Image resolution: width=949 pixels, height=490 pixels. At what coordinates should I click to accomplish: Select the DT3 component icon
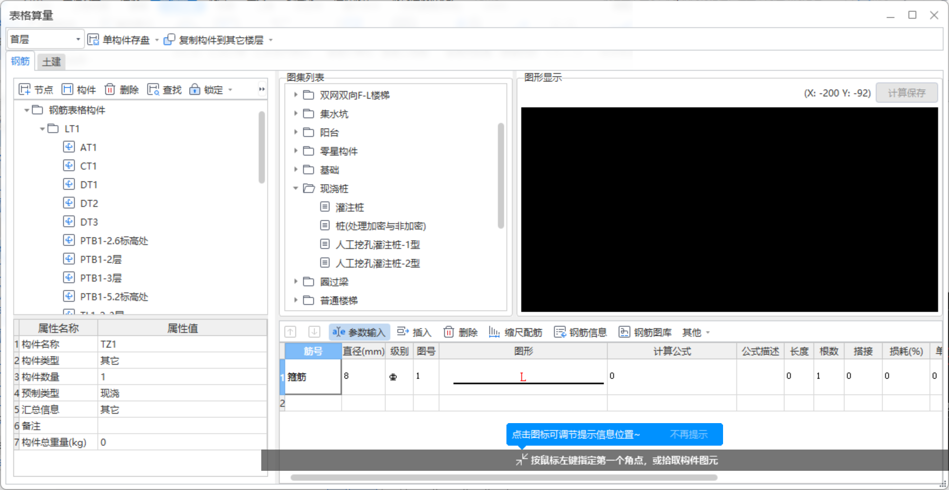pos(69,221)
